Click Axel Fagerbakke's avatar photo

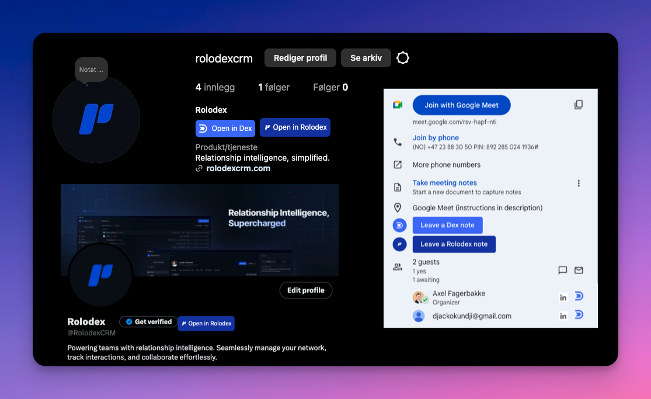tap(419, 297)
